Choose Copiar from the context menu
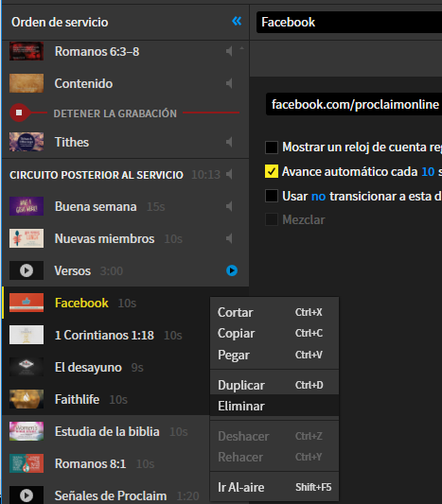The height and width of the screenshot is (504, 442). pyautogui.click(x=274, y=334)
